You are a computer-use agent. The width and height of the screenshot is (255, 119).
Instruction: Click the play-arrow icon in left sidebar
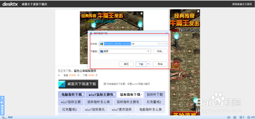(2, 98)
